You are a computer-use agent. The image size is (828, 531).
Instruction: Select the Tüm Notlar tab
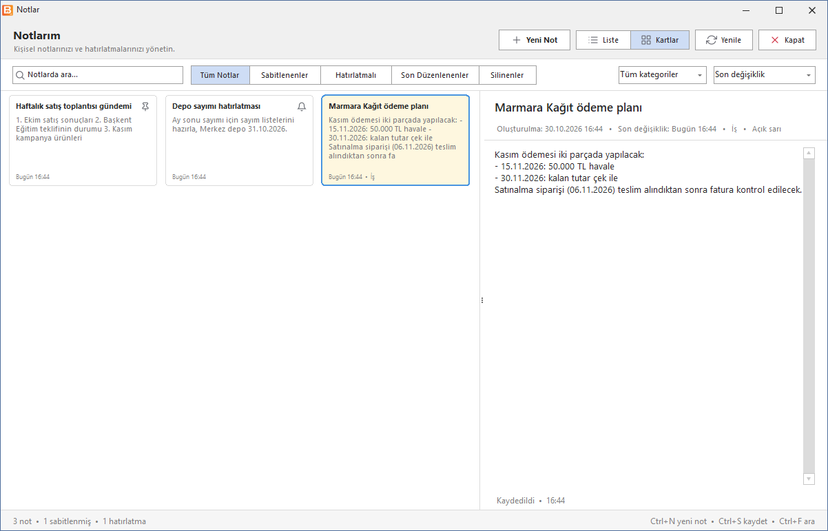220,75
